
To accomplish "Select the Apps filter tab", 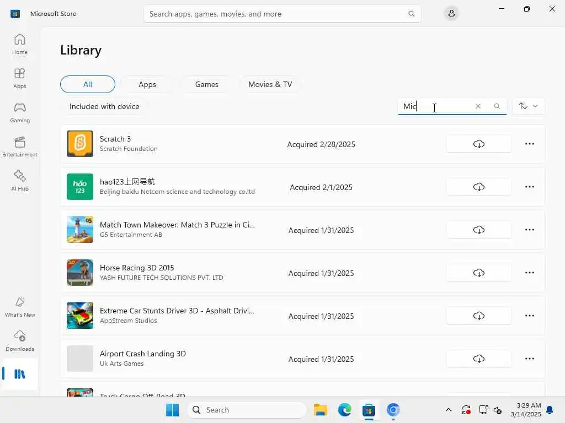I will [x=147, y=84].
